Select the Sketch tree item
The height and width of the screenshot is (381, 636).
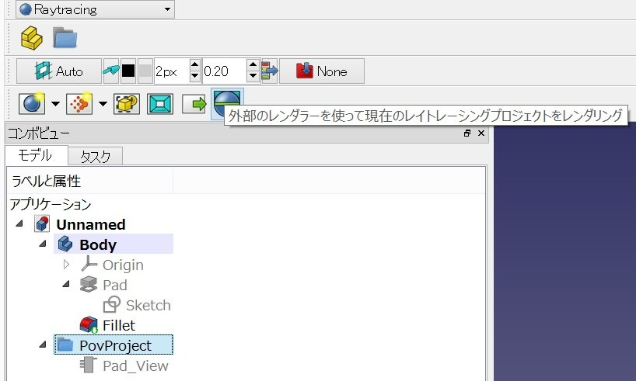point(148,305)
